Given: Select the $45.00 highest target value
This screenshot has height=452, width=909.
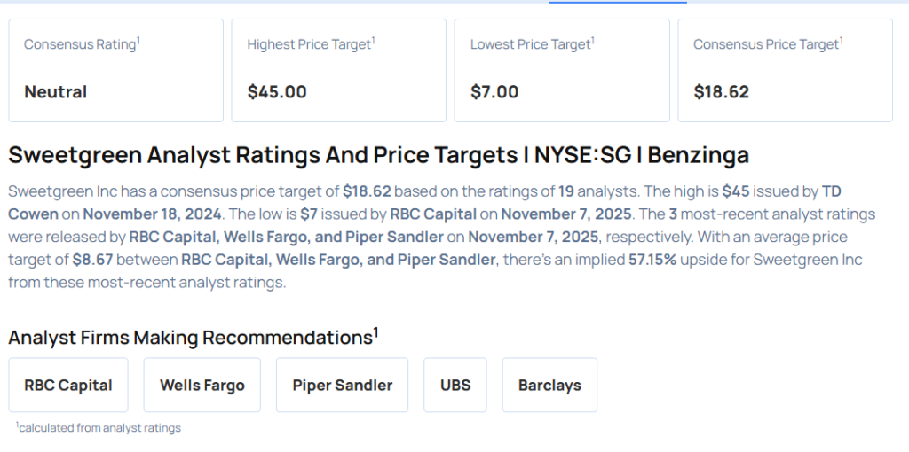Looking at the screenshot, I should click(x=277, y=91).
